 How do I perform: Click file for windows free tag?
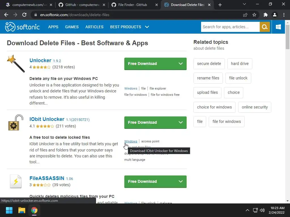(165, 95)
